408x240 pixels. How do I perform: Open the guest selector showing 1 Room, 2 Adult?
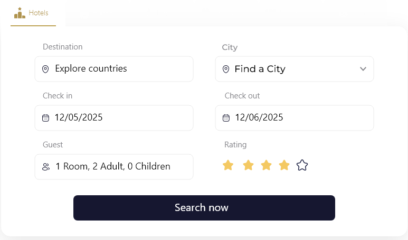113,167
